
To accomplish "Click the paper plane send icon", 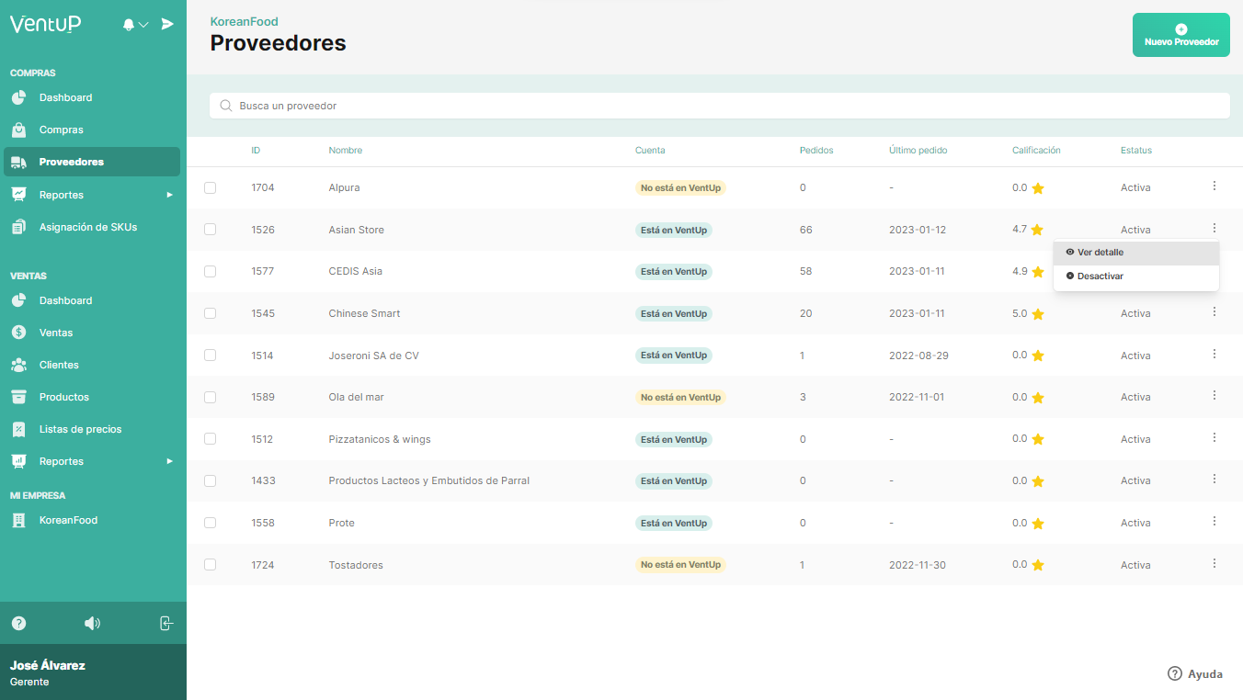I will (167, 24).
